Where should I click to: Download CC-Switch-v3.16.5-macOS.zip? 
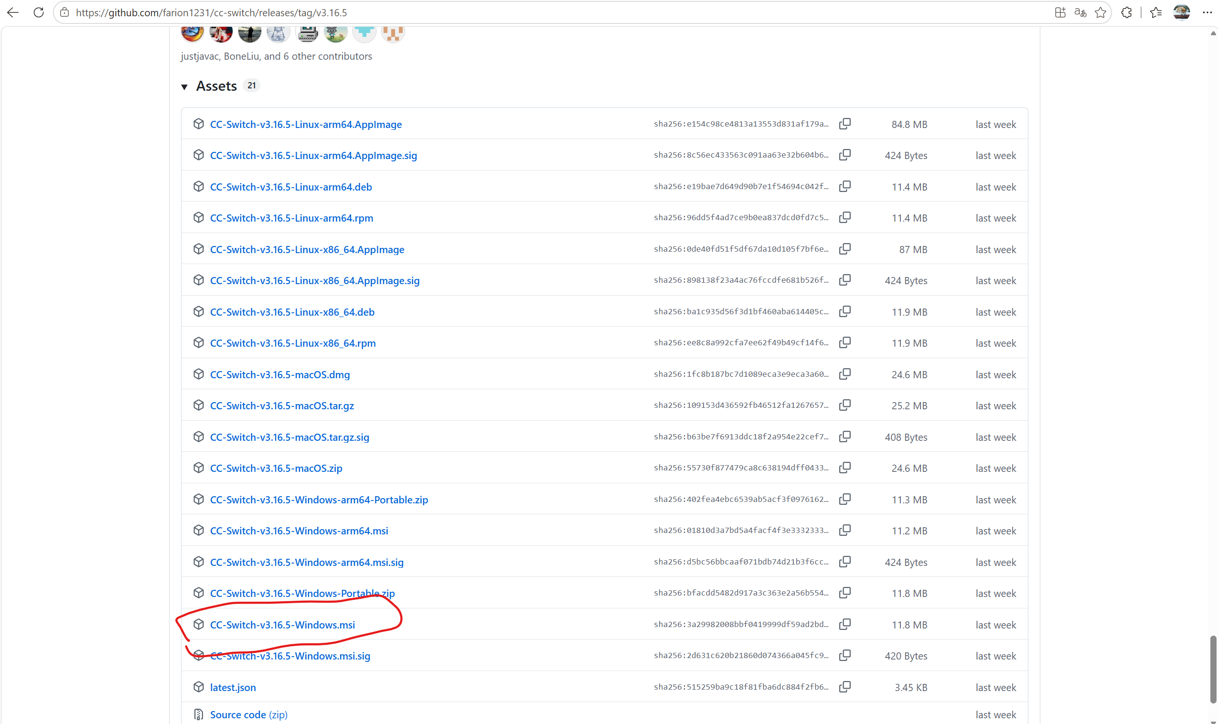click(276, 468)
